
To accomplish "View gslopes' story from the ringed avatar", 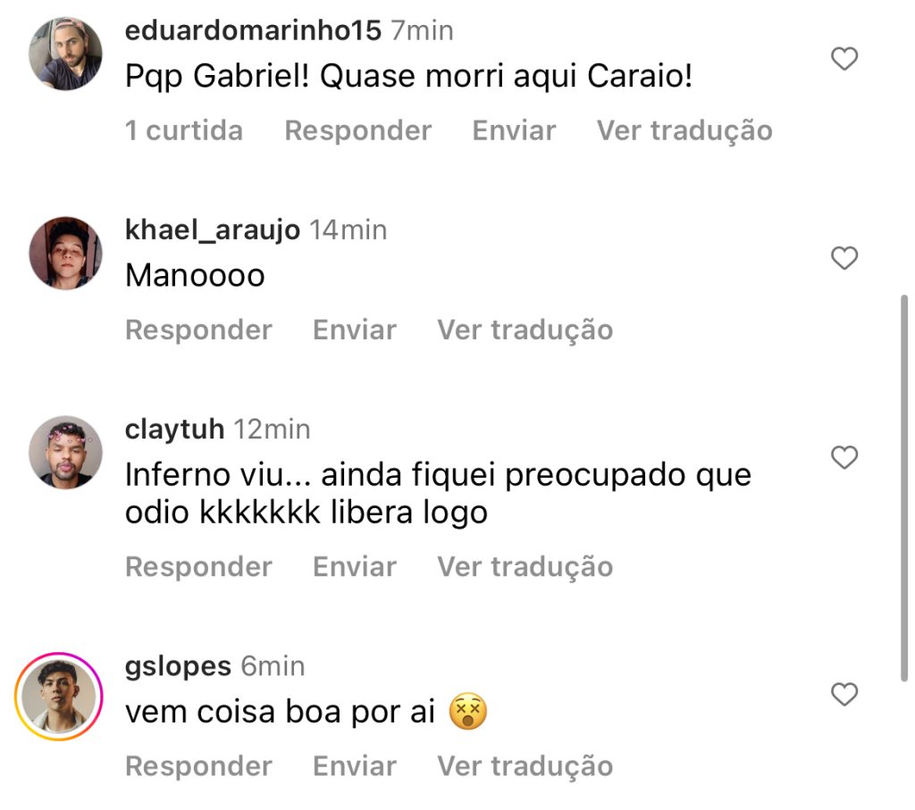I will pos(58,697).
